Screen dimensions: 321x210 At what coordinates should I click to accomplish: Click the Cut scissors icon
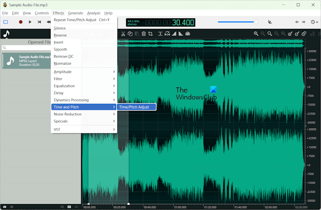pyautogui.click(x=123, y=34)
